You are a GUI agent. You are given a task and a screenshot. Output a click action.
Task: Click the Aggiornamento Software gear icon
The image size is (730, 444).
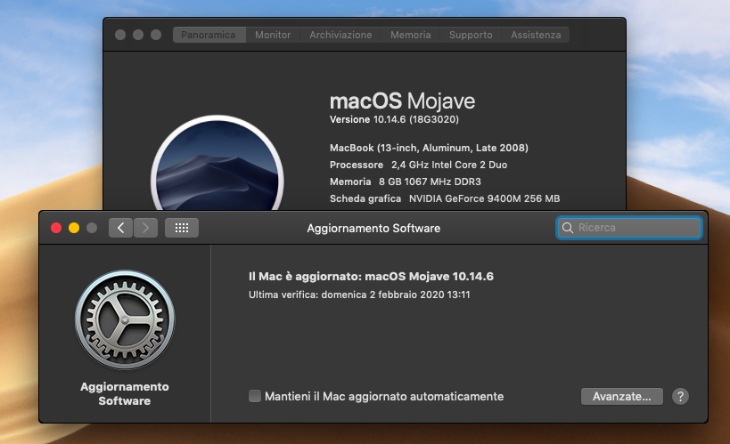(x=125, y=319)
